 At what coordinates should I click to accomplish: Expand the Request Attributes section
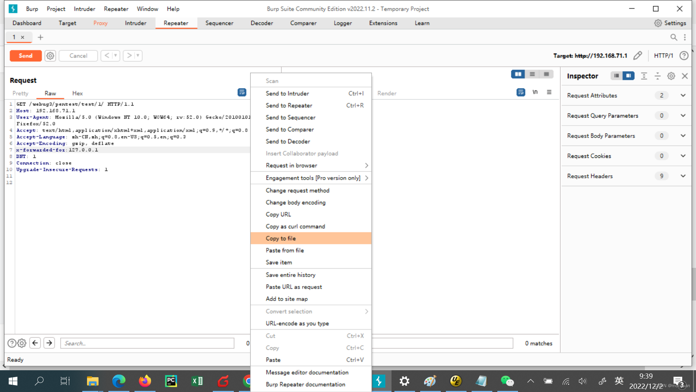tap(683, 95)
